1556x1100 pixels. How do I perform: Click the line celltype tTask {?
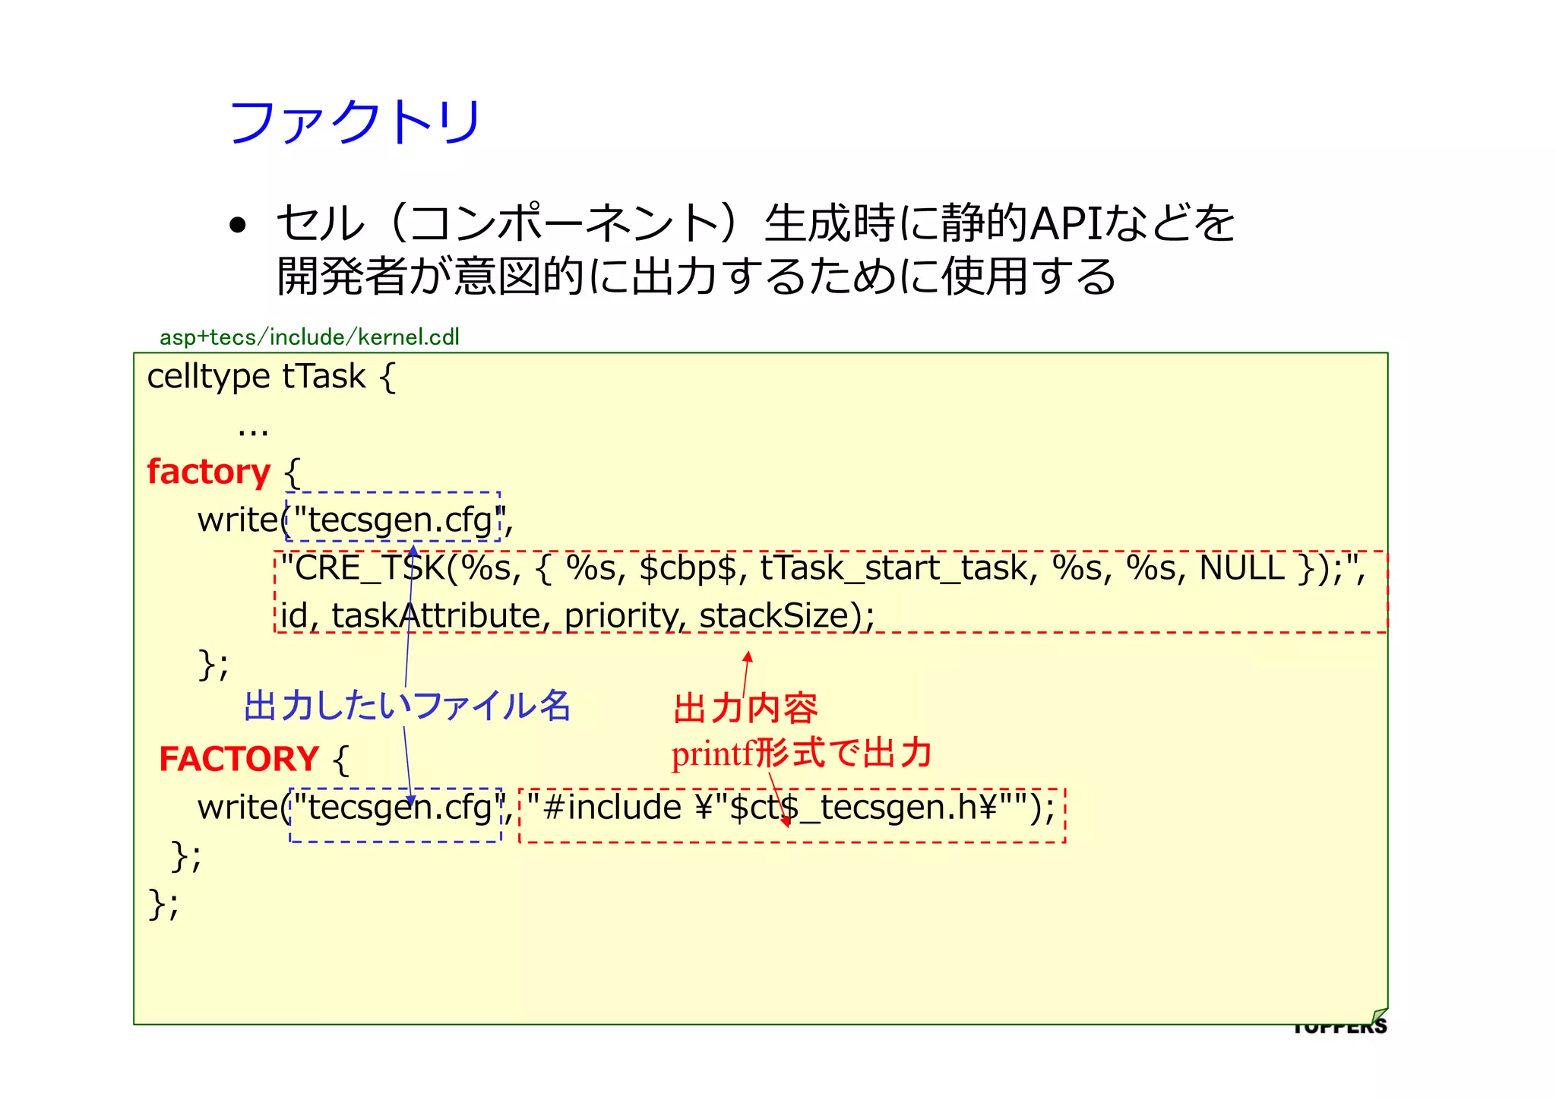point(271,377)
